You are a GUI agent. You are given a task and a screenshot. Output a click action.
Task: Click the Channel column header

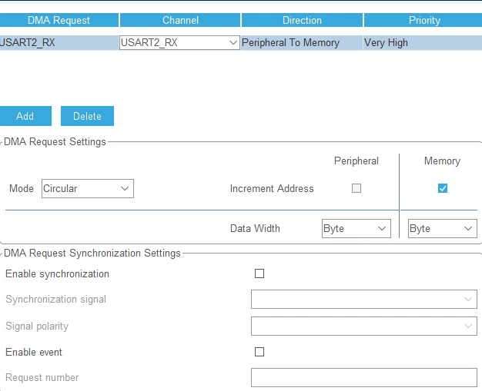coord(180,20)
